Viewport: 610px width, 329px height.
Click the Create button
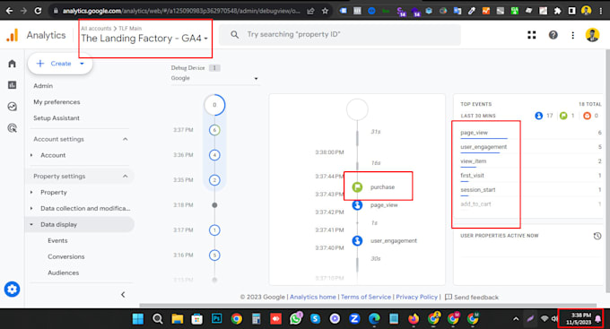point(60,64)
